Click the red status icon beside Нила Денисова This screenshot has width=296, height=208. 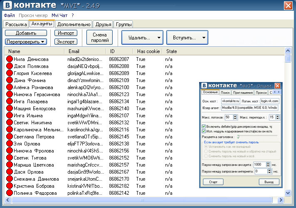[9, 59]
